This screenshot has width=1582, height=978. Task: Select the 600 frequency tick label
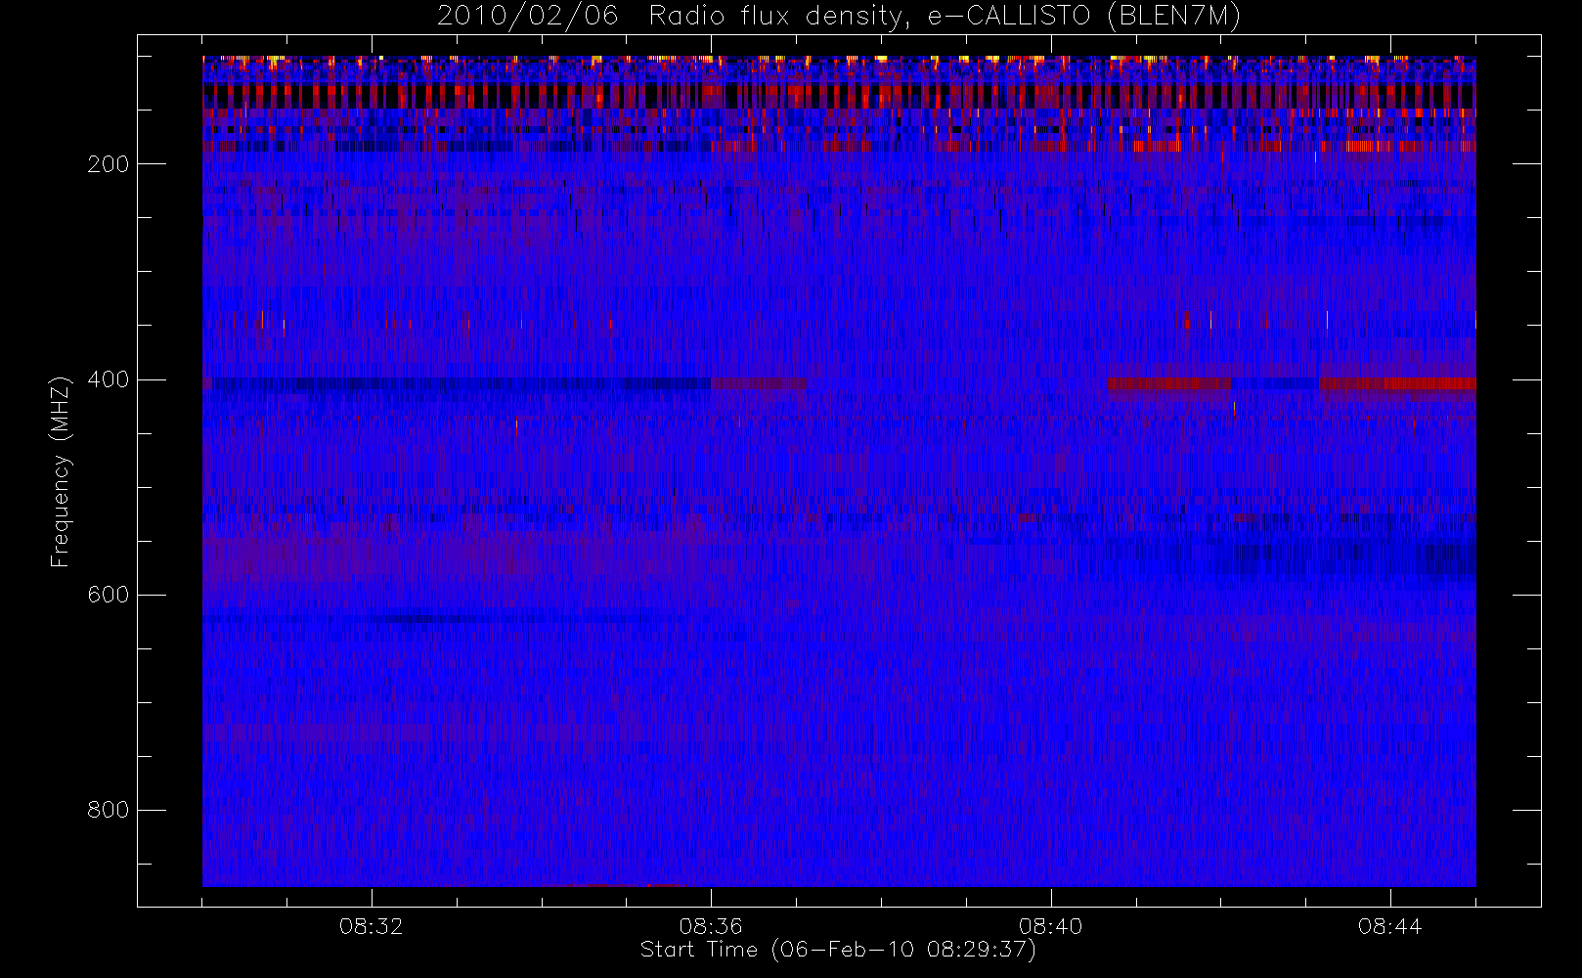tap(108, 595)
